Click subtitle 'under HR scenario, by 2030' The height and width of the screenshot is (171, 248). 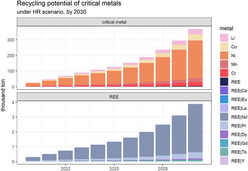[x=51, y=12]
